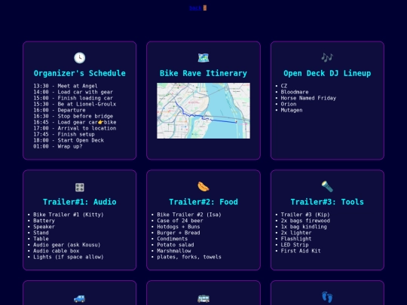Click 'Trailer #3 (Kip)' item
This screenshot has height=305, width=407.
tap(305, 215)
